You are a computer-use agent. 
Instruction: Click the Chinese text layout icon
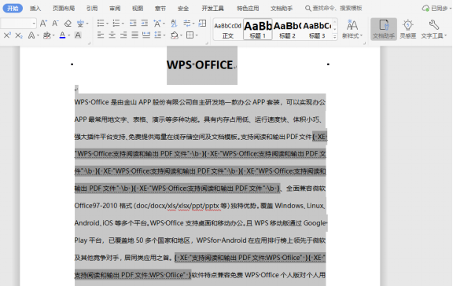tap(157, 23)
